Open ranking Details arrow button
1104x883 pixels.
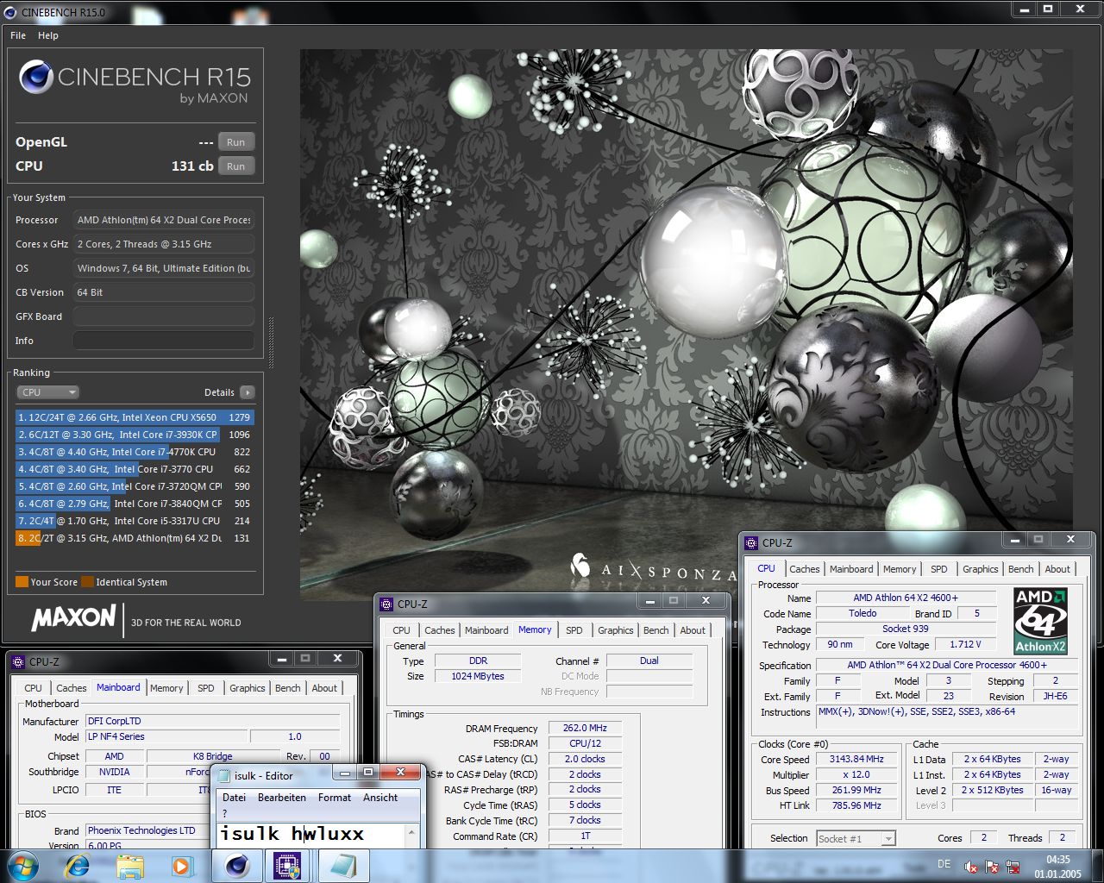248,392
